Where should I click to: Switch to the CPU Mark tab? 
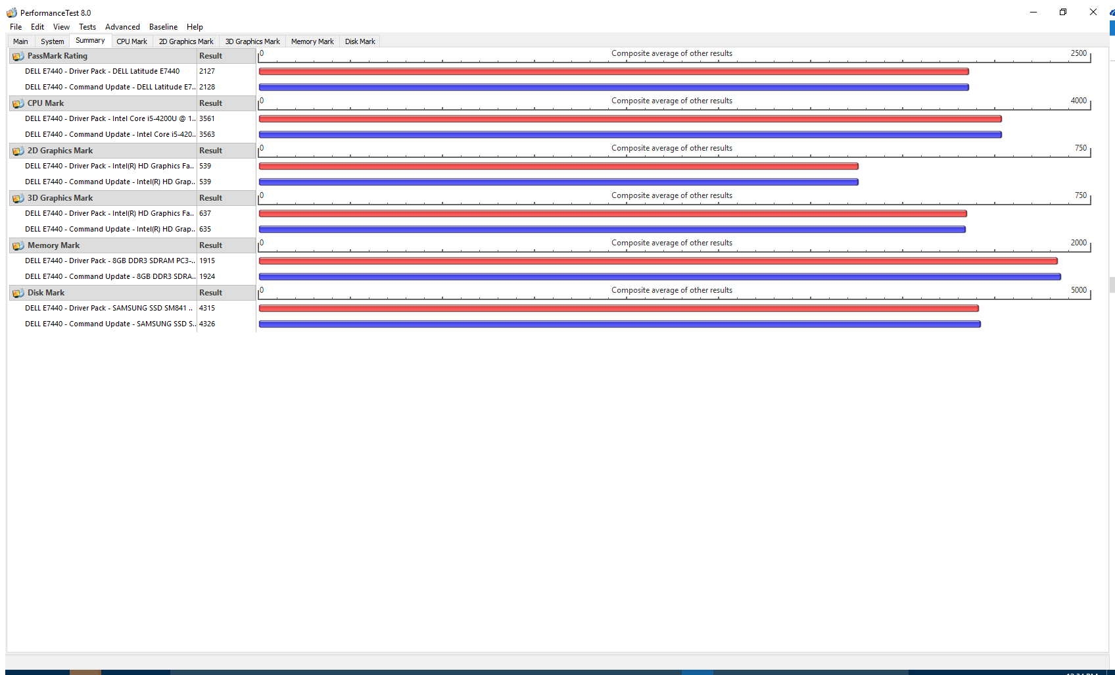(131, 41)
